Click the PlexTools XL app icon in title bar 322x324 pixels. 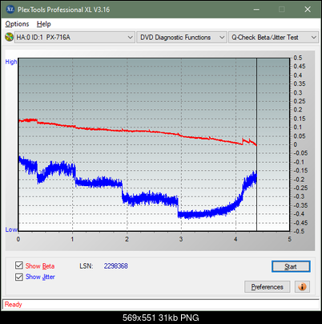point(10,10)
